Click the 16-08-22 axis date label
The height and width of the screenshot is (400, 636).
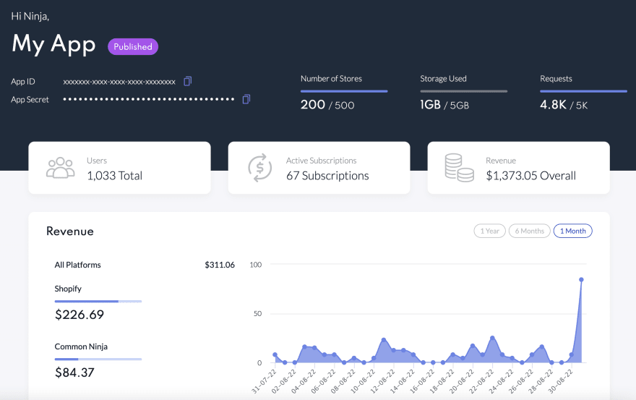(x=422, y=381)
